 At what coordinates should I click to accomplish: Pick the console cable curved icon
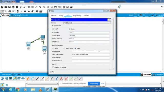pos(33,79)
